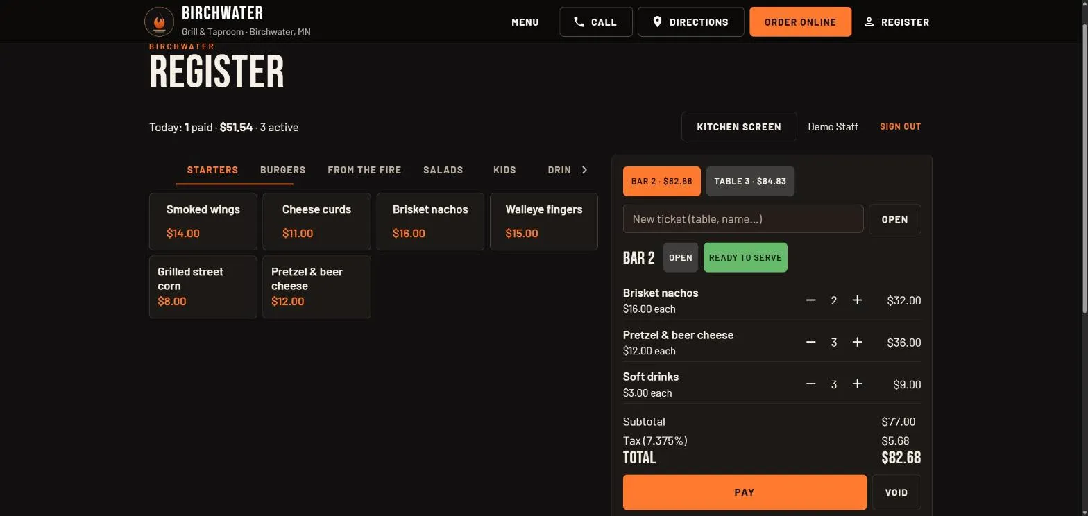The height and width of the screenshot is (516, 1088).
Task: Click the Birchwater flame logo icon
Action: click(x=159, y=22)
